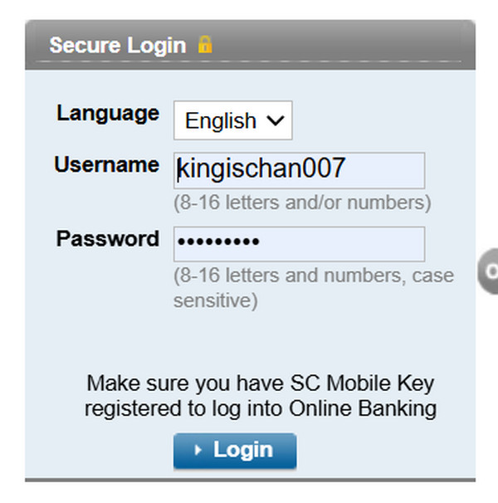Click the Language label
Screen dimensions: 498x503
point(108,113)
